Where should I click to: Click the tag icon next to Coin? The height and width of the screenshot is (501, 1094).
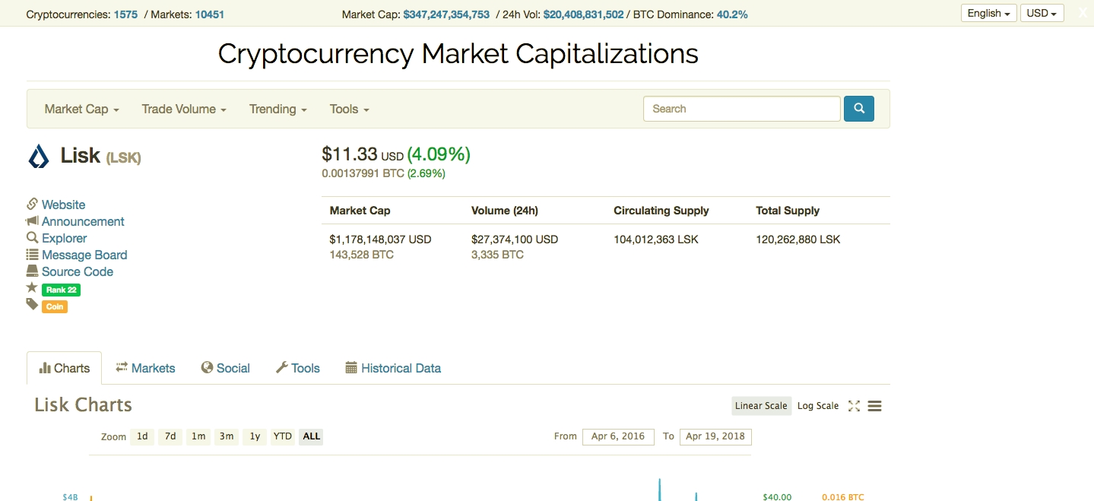pos(32,304)
